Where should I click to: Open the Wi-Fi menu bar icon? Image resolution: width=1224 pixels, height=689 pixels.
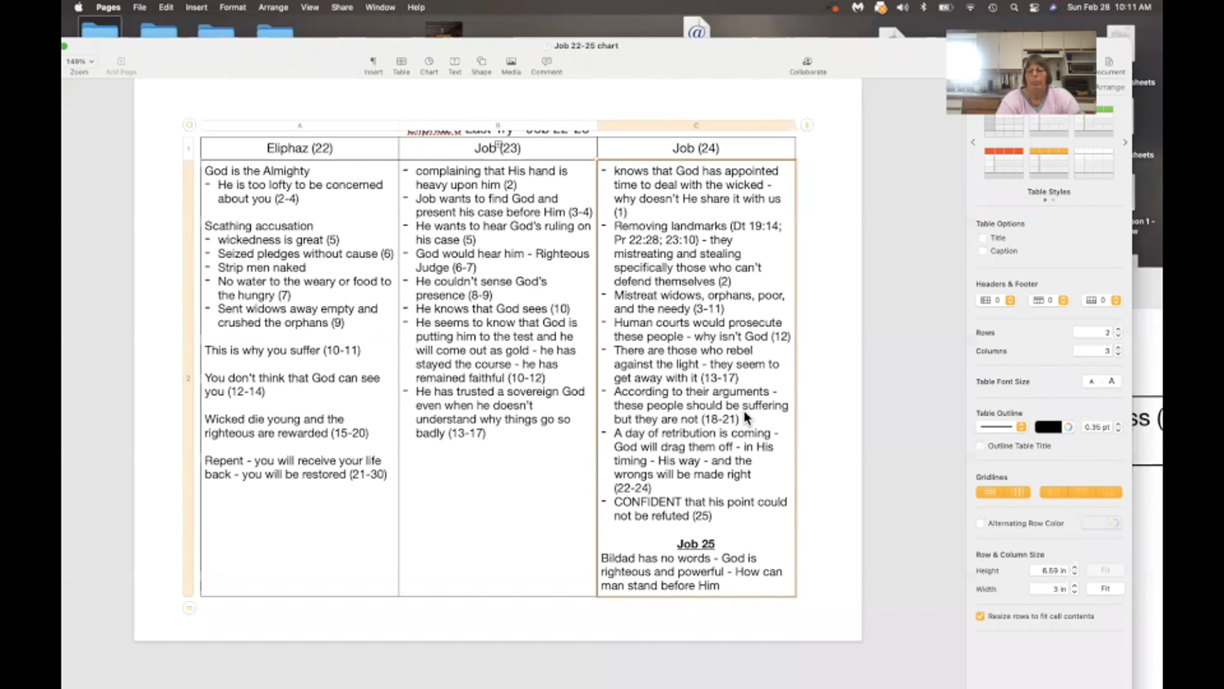coord(970,7)
